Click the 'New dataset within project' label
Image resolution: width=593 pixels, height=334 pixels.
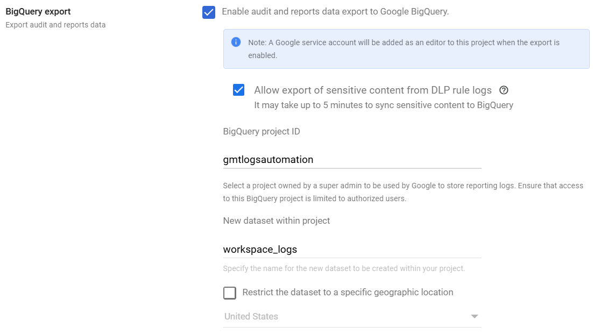click(x=277, y=221)
